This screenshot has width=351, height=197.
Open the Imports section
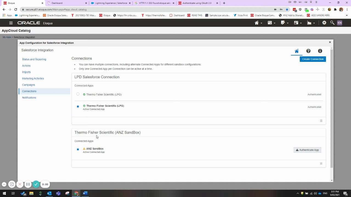point(26,72)
